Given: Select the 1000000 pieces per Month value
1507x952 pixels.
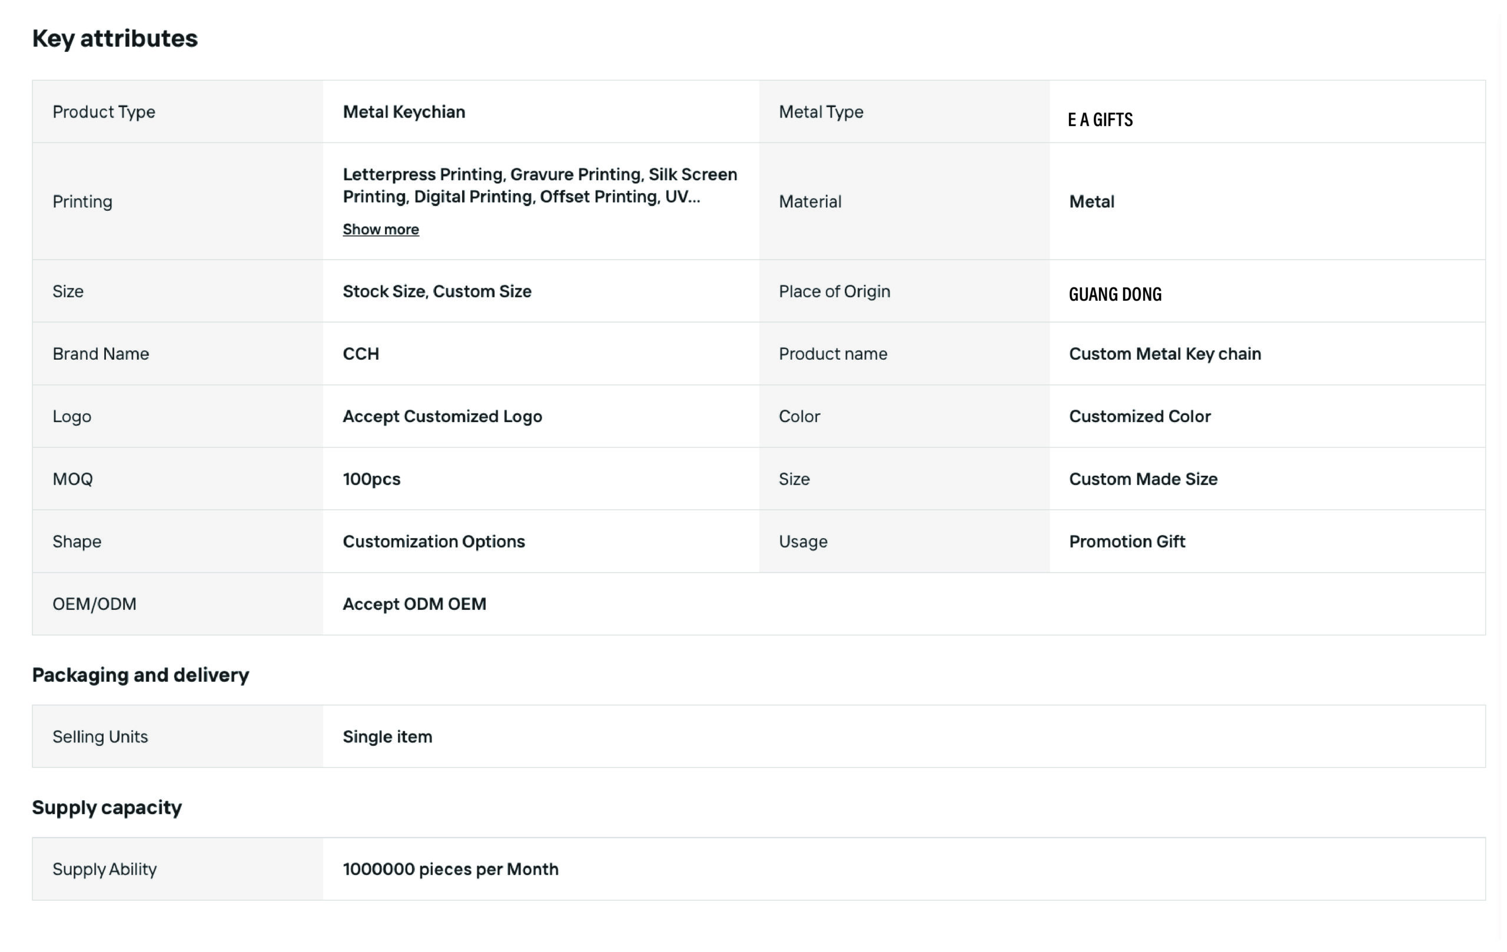Looking at the screenshot, I should [450, 870].
